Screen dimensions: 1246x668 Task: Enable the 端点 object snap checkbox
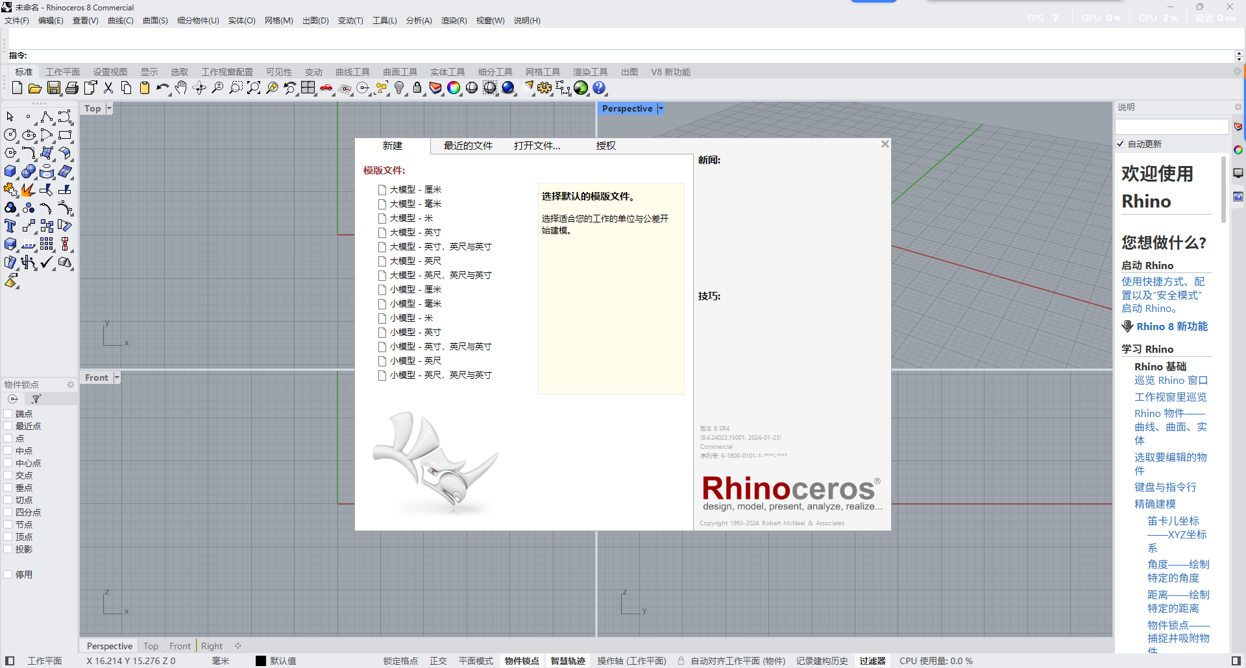(x=8, y=413)
